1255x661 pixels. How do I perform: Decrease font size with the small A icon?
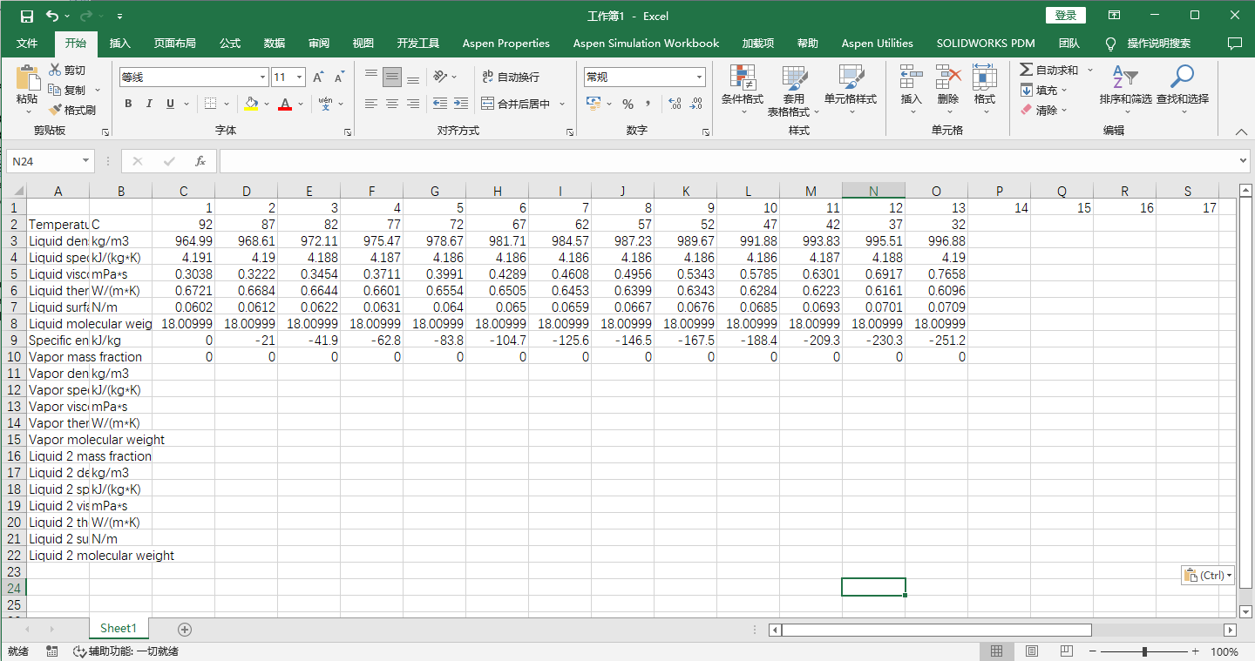[339, 78]
